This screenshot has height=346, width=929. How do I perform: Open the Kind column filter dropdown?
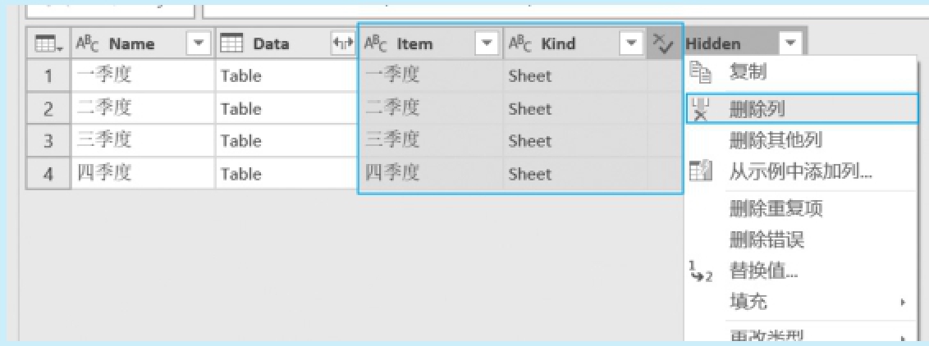pyautogui.click(x=632, y=44)
